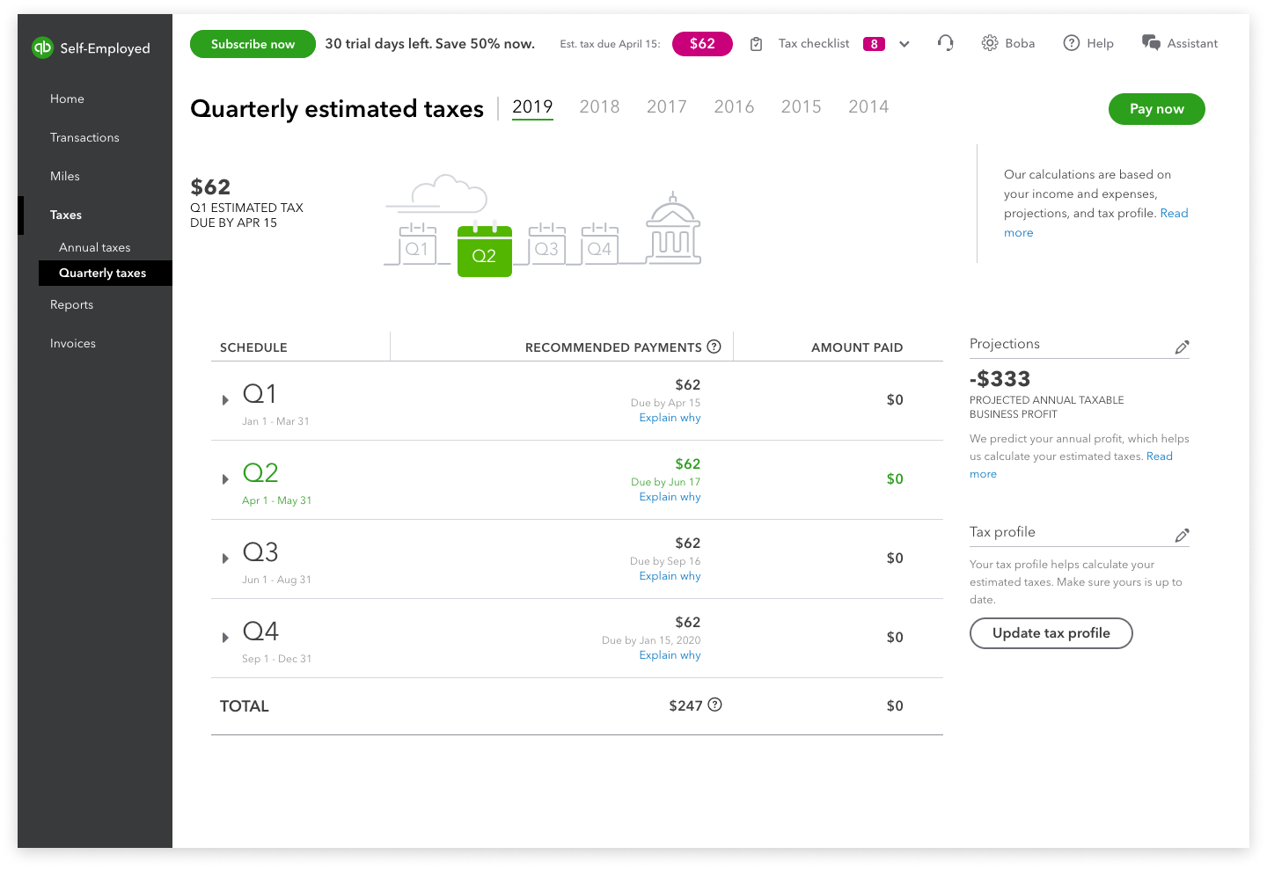
Task: Click the -$333 projected profit value
Action: [1000, 379]
